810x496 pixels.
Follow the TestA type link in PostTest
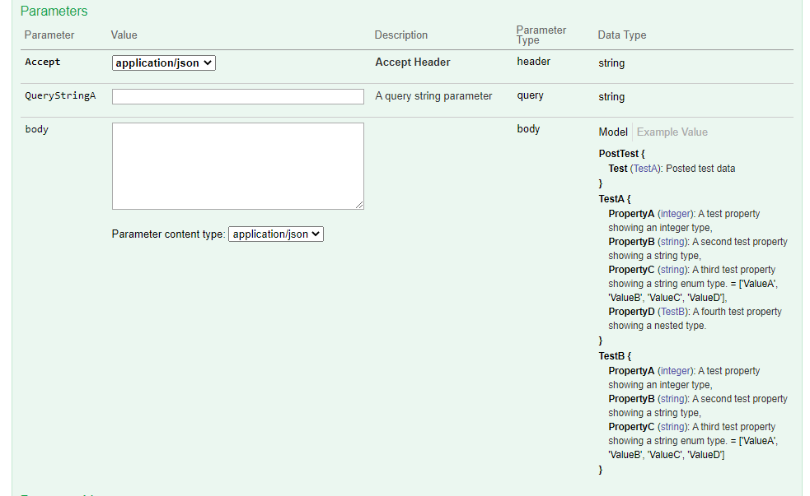645,169
